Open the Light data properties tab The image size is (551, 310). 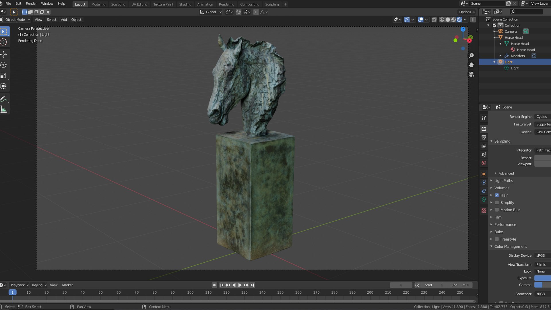click(x=484, y=200)
